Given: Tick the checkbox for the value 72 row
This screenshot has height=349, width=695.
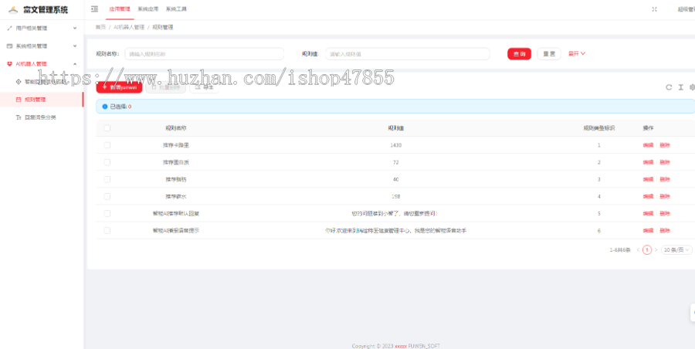Looking at the screenshot, I should [x=107, y=162].
